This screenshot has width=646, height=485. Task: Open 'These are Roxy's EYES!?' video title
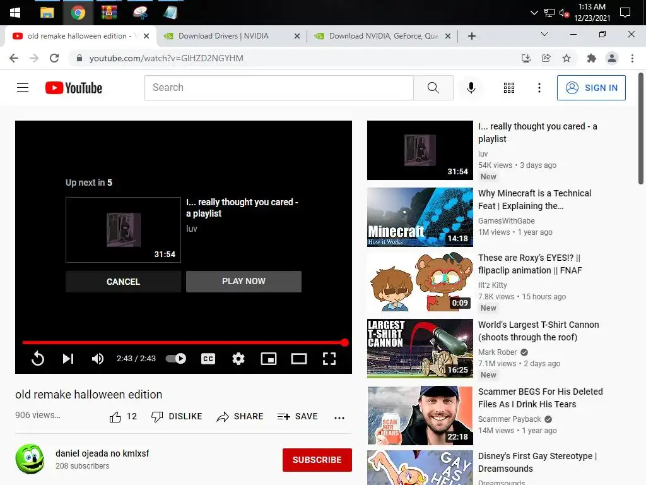coord(530,264)
